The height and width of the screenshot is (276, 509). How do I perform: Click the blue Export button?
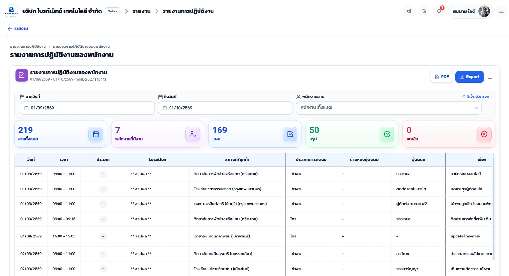470,77
